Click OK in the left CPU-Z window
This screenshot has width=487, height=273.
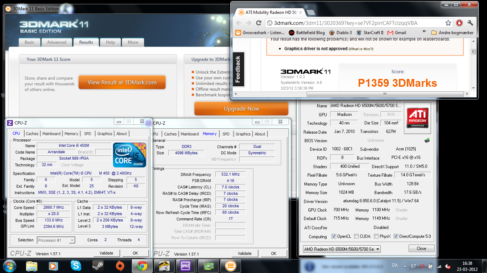tap(135, 253)
